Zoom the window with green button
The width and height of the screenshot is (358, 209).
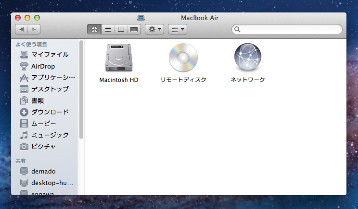[37, 18]
